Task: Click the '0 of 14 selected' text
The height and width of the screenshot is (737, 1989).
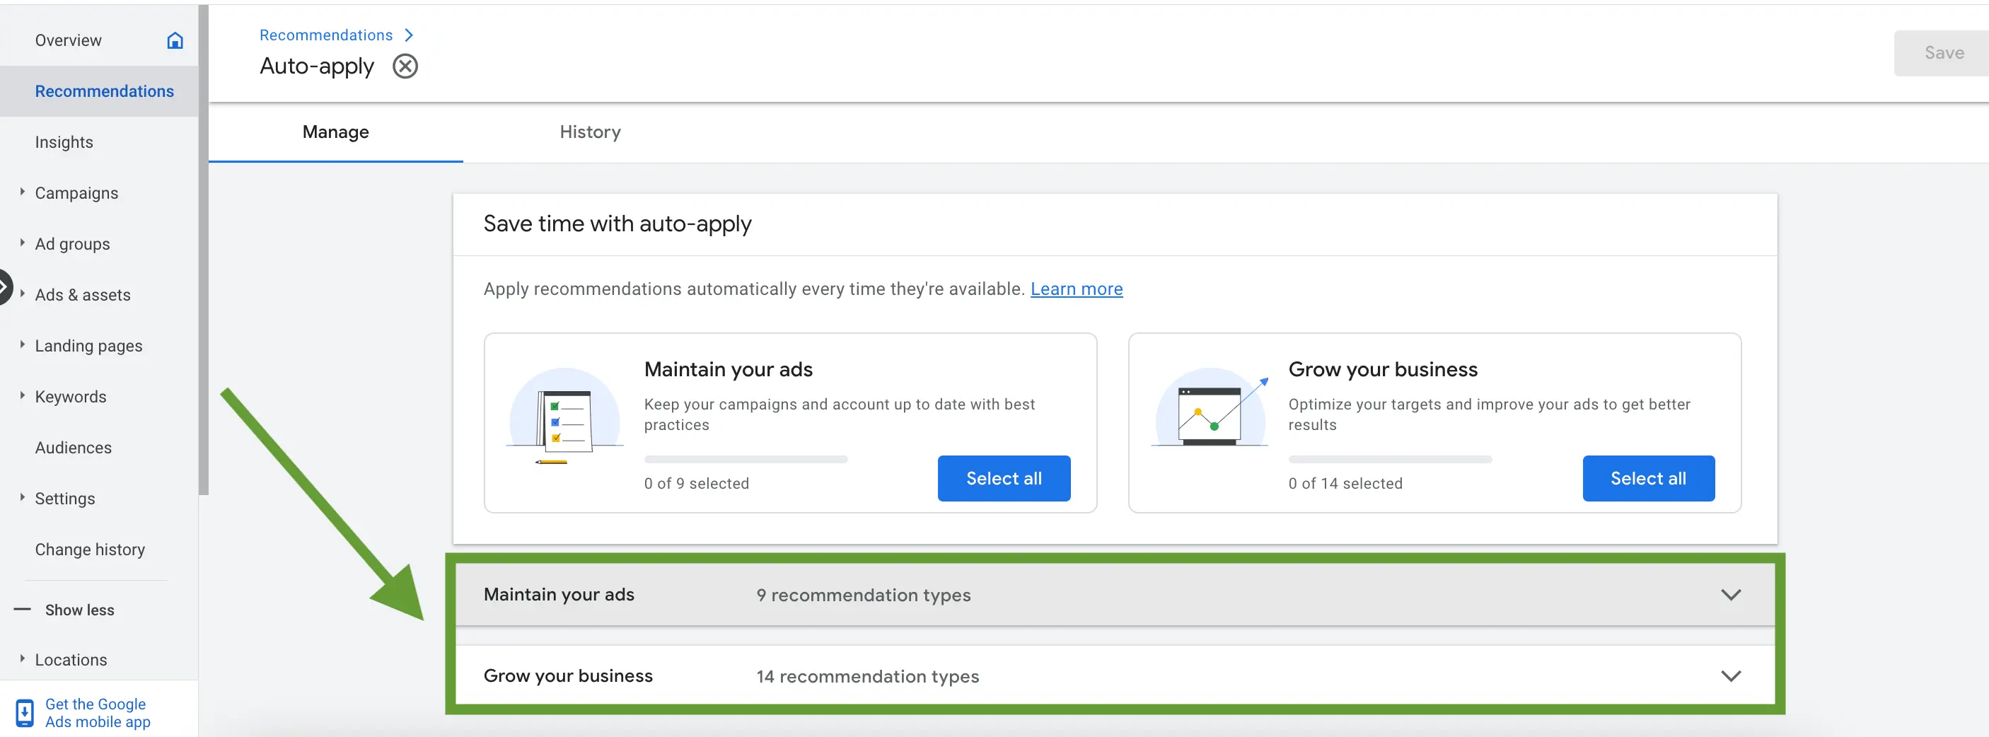Action: (x=1345, y=483)
